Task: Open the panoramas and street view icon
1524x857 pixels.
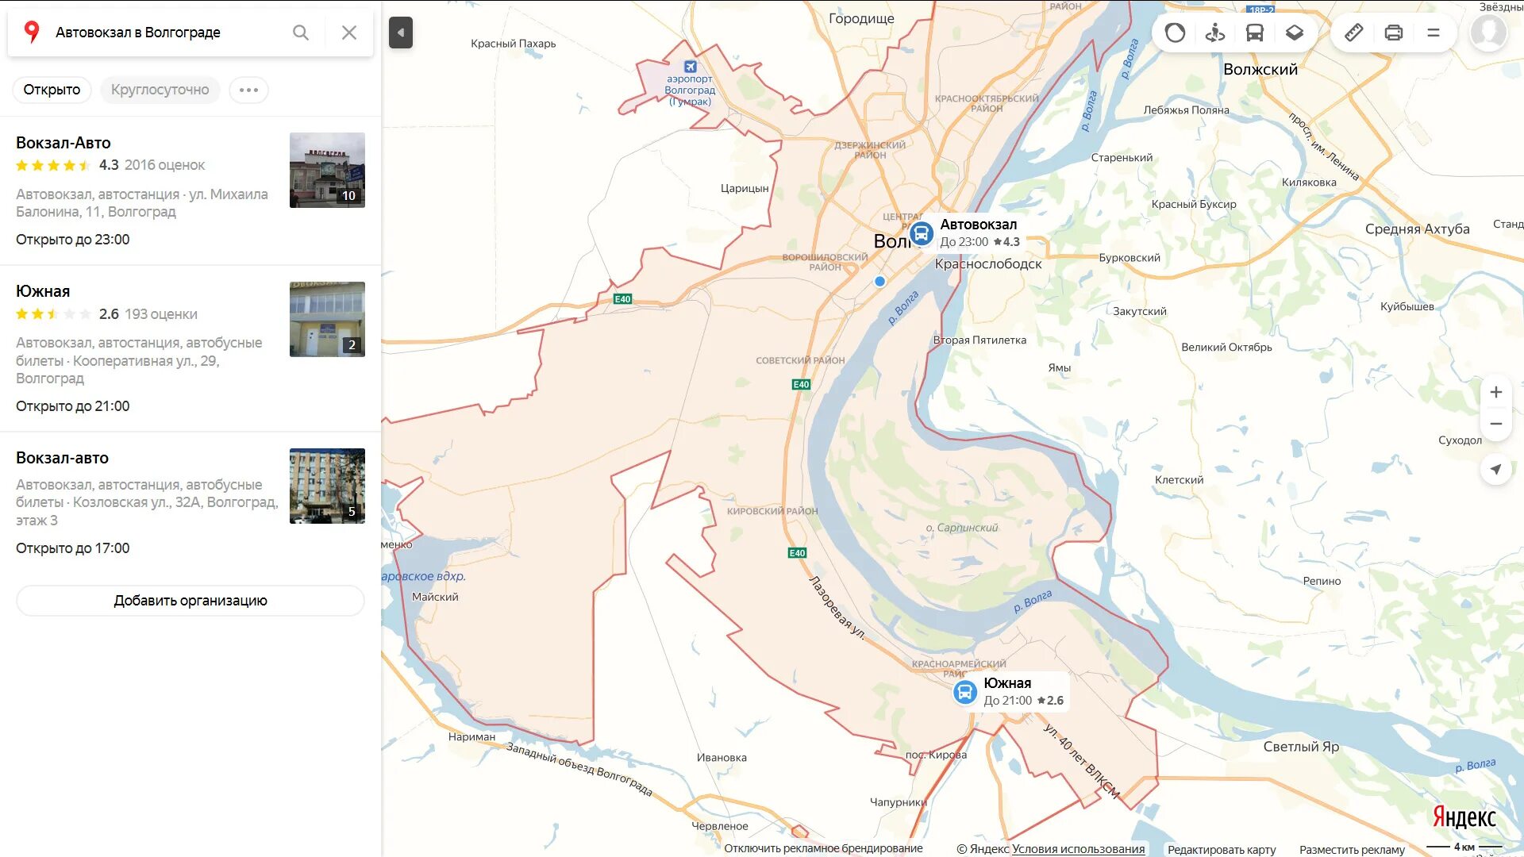Action: tap(1214, 33)
